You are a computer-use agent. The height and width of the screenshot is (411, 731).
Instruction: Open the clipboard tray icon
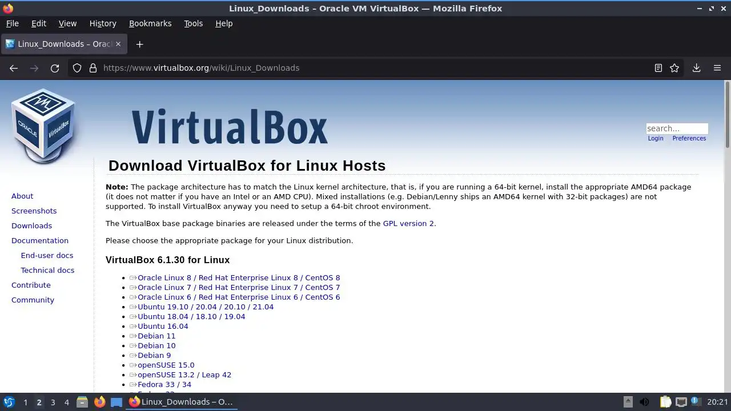665,402
